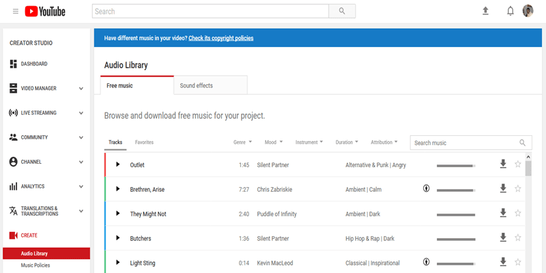
Task: Expand Channel chevron
Action: [81, 162]
